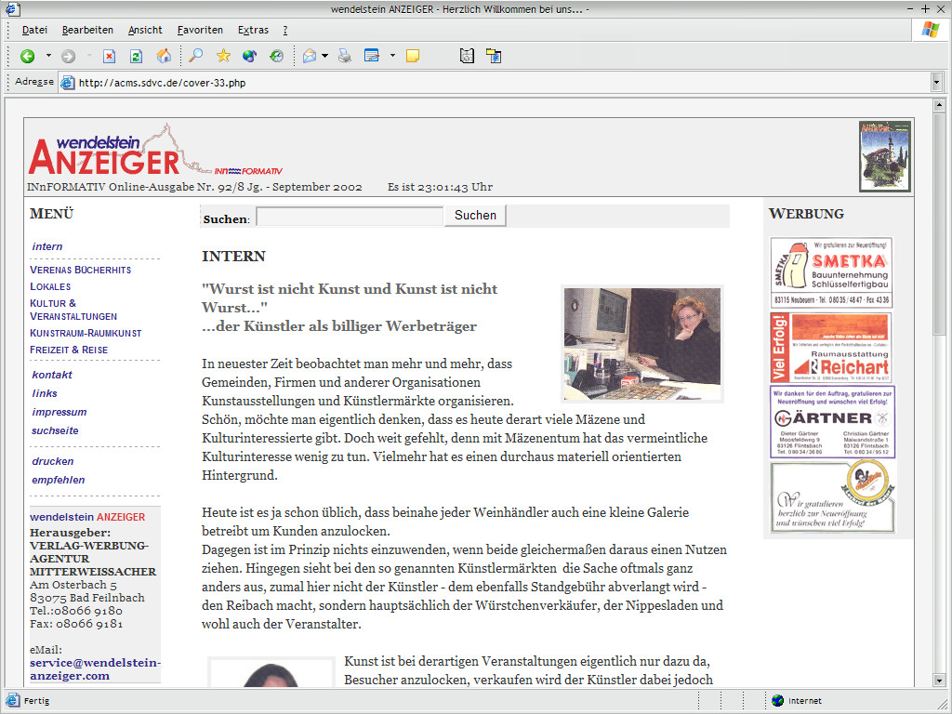The height and width of the screenshot is (714, 952).
Task: Click the Suchen button
Action: (475, 216)
